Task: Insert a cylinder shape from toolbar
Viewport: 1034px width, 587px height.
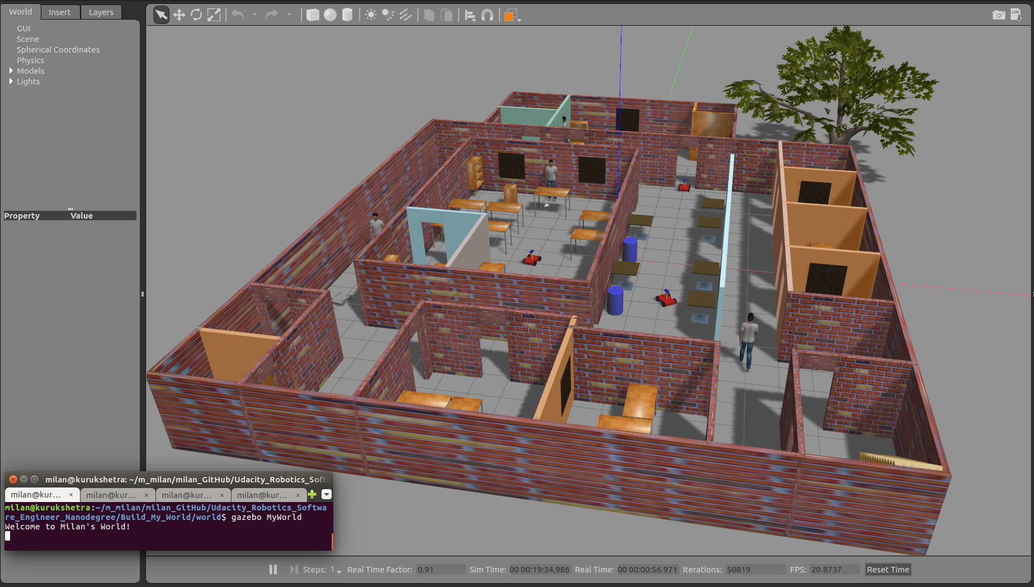Action: [347, 15]
